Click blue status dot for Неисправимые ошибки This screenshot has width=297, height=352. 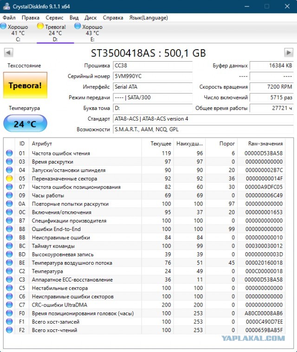(x=9, y=237)
